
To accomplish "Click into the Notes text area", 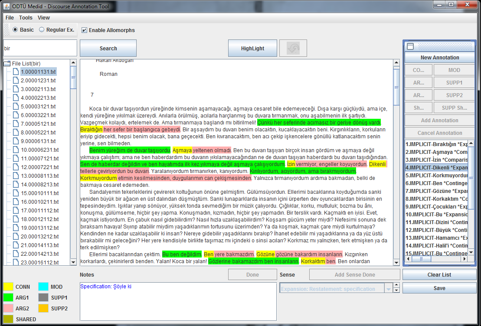I will coord(178,301).
